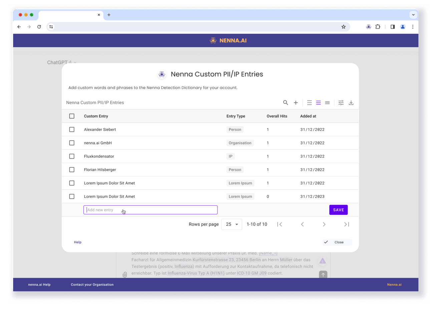
Task: Toggle the browser side panel
Action: [x=393, y=27]
